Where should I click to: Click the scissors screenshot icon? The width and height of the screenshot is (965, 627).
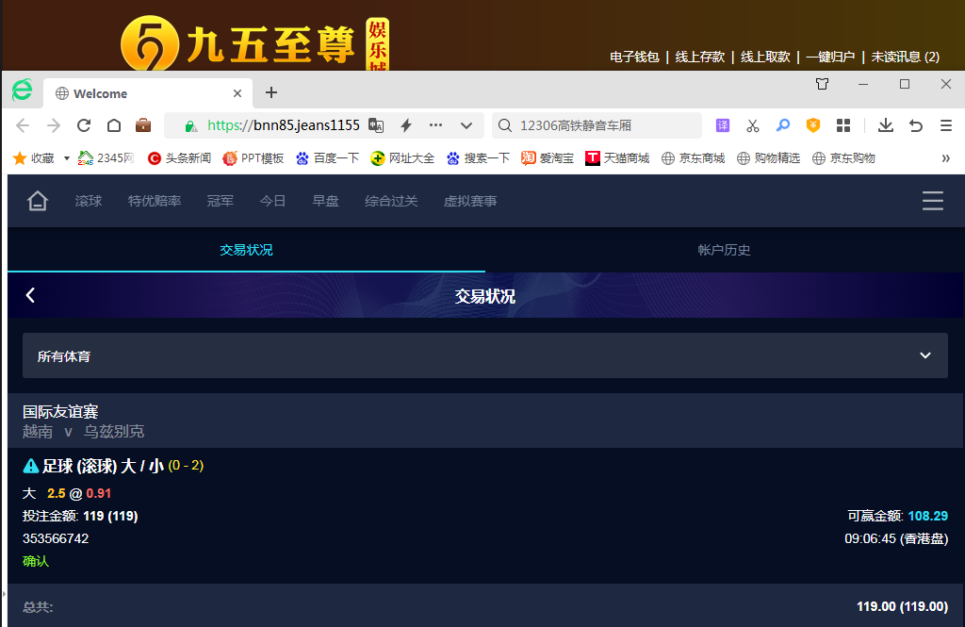pos(753,125)
